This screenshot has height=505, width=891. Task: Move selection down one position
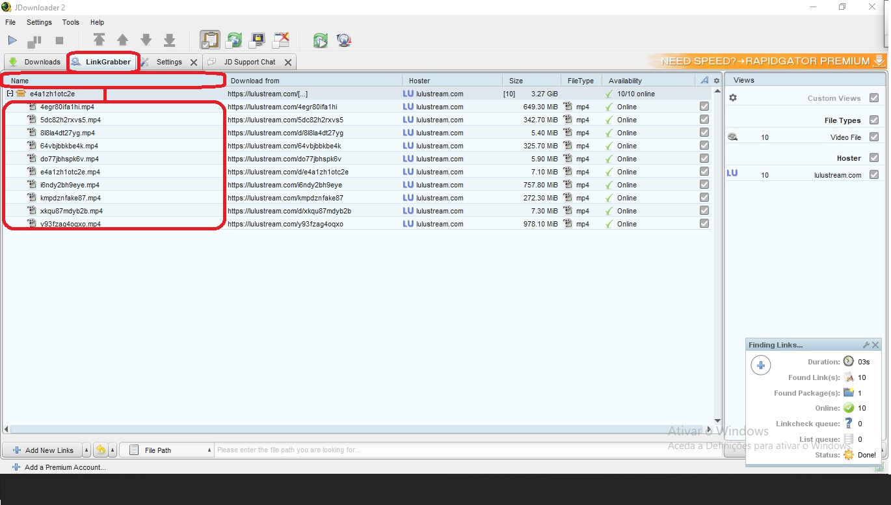pos(146,40)
